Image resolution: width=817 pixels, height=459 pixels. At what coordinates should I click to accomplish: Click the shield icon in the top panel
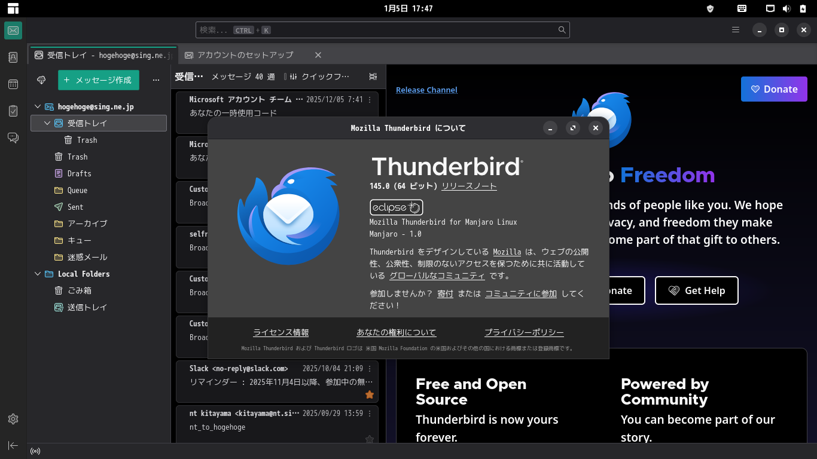711,8
